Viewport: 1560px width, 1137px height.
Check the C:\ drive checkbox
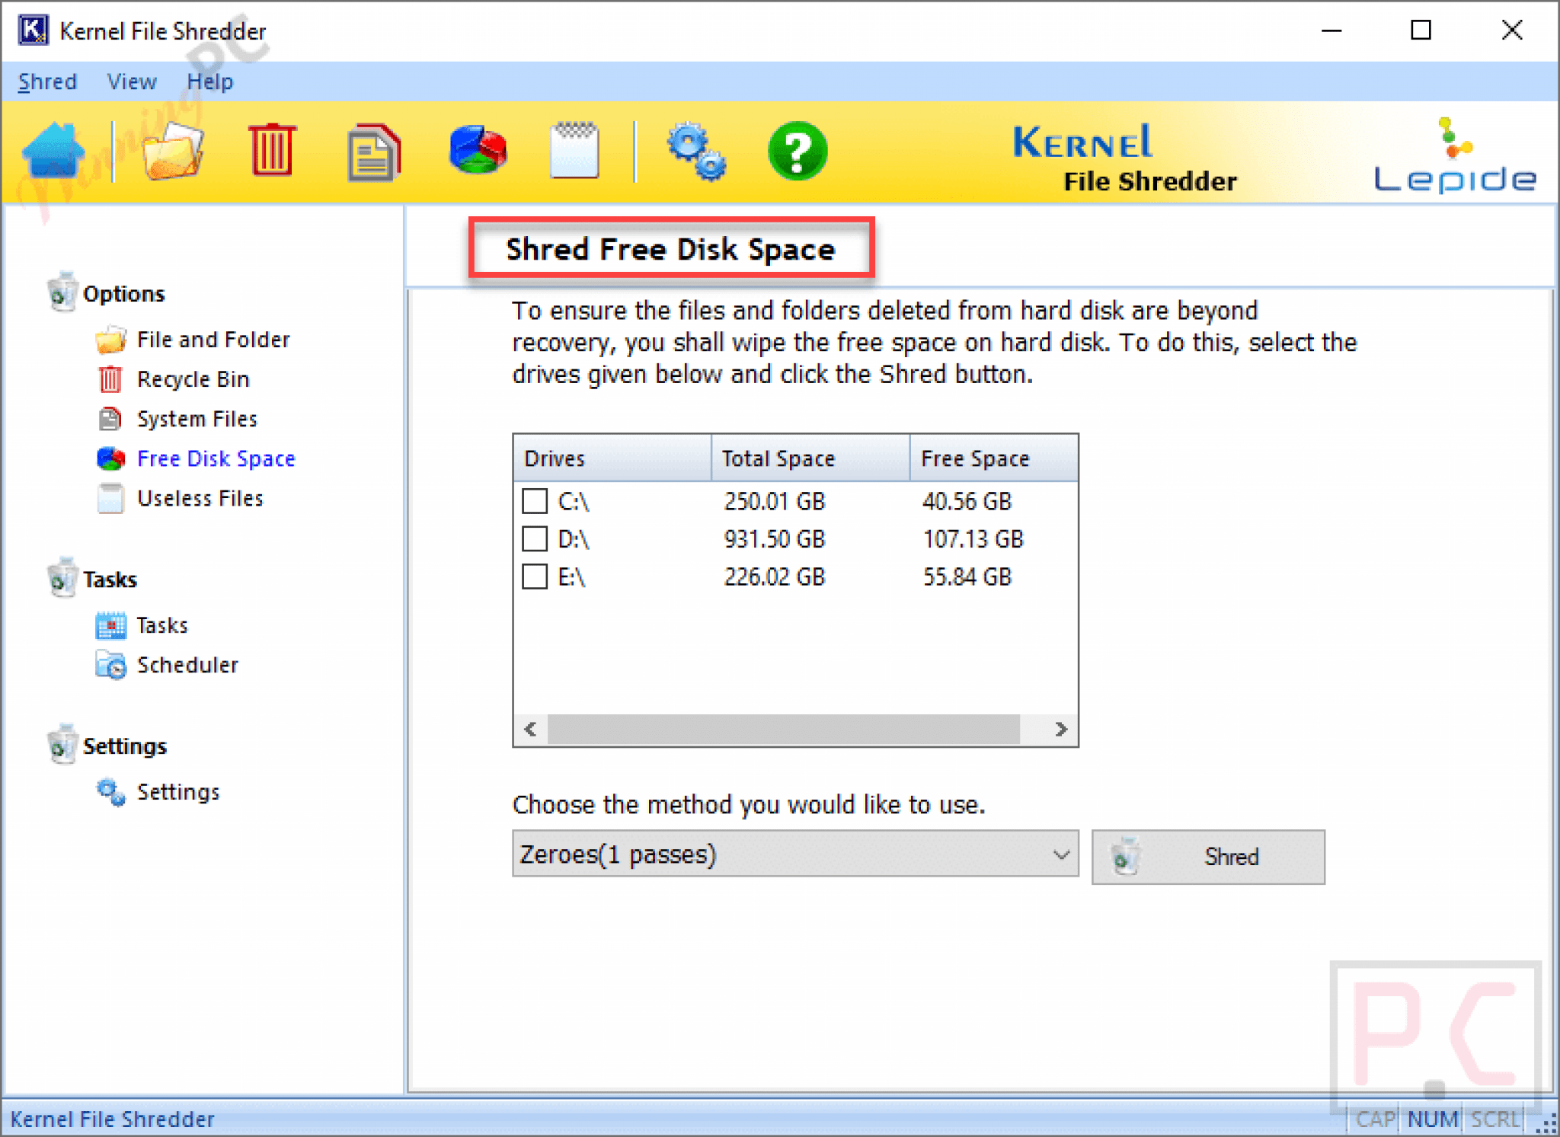pos(535,501)
